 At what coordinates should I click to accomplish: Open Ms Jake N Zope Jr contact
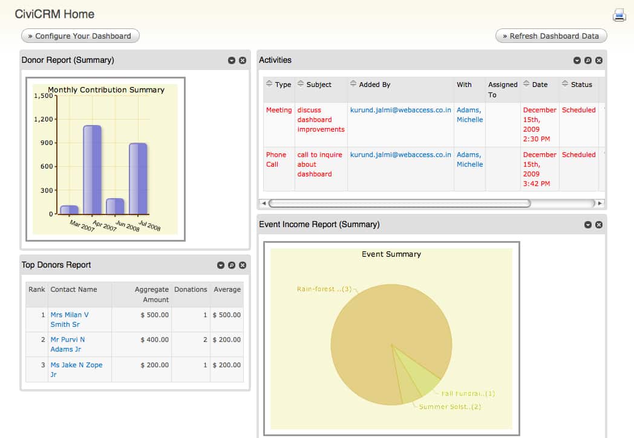point(76,369)
